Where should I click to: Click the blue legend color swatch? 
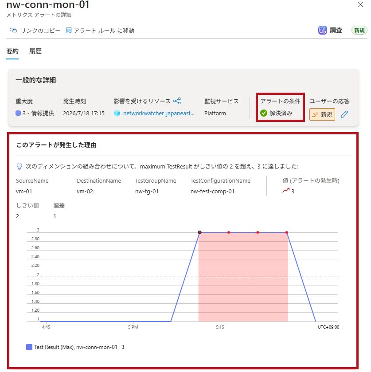point(29,347)
